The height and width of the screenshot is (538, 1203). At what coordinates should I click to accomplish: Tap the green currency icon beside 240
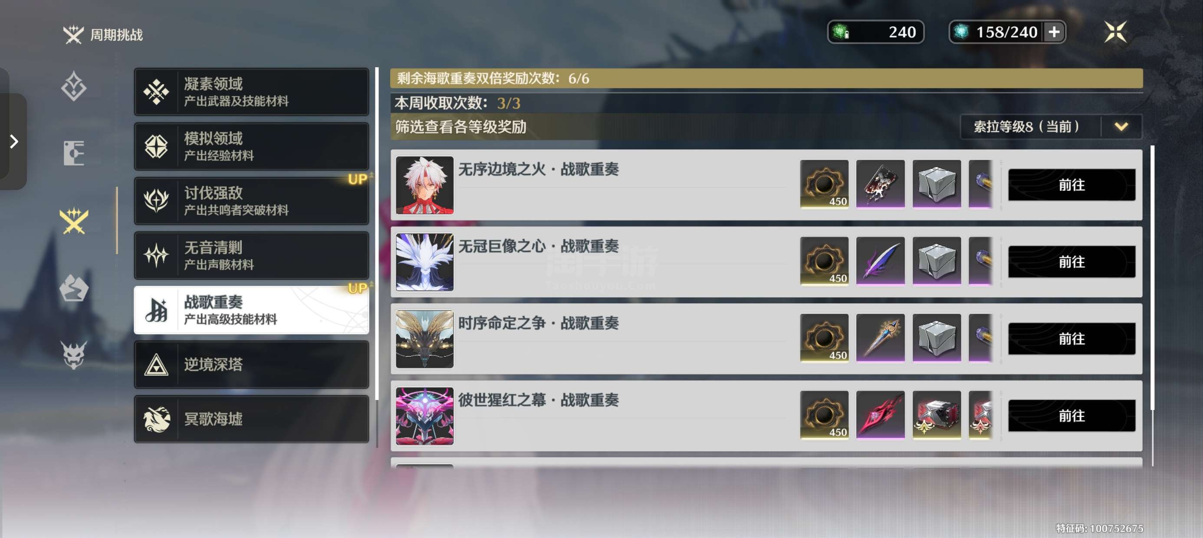coord(841,32)
